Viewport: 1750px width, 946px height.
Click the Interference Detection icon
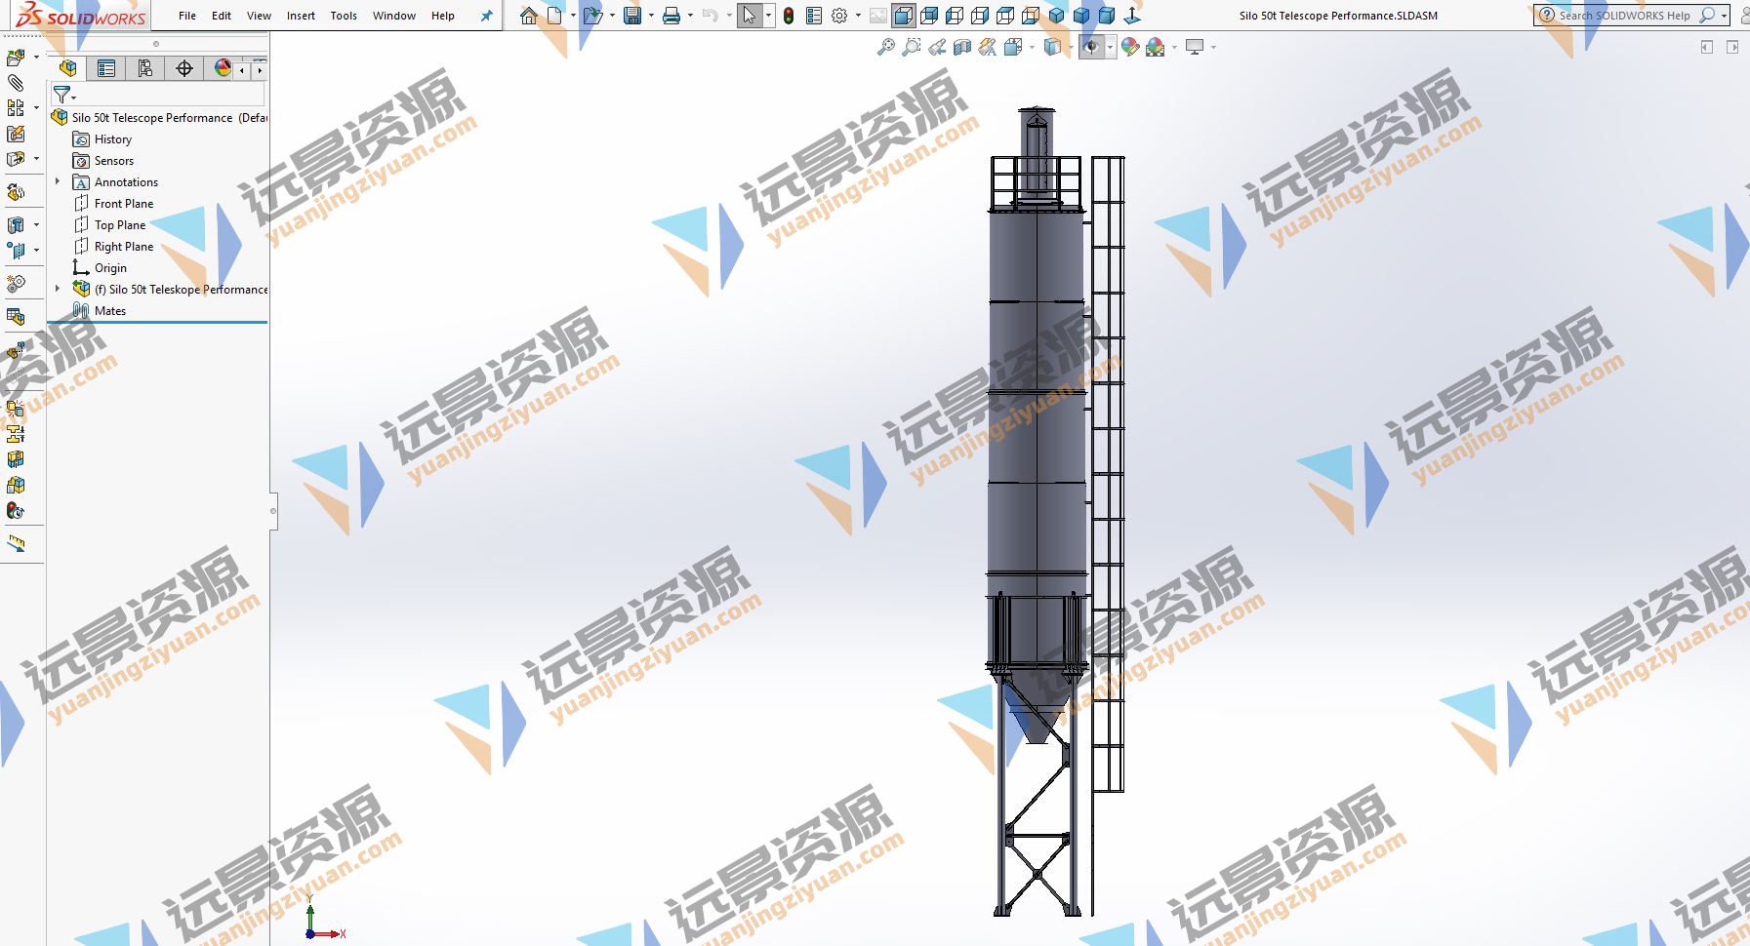tap(16, 409)
